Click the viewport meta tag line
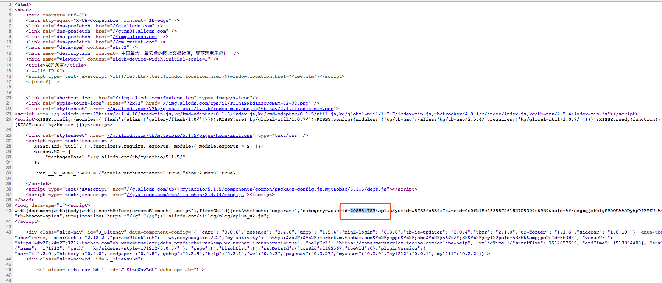 (x=122, y=59)
